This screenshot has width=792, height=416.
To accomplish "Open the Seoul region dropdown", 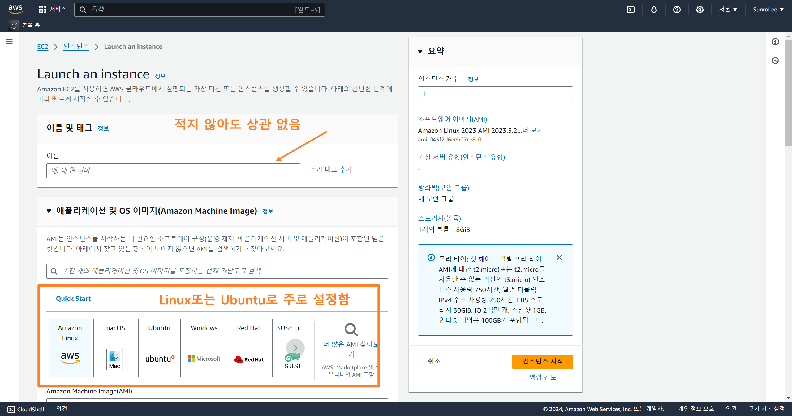I will (728, 10).
